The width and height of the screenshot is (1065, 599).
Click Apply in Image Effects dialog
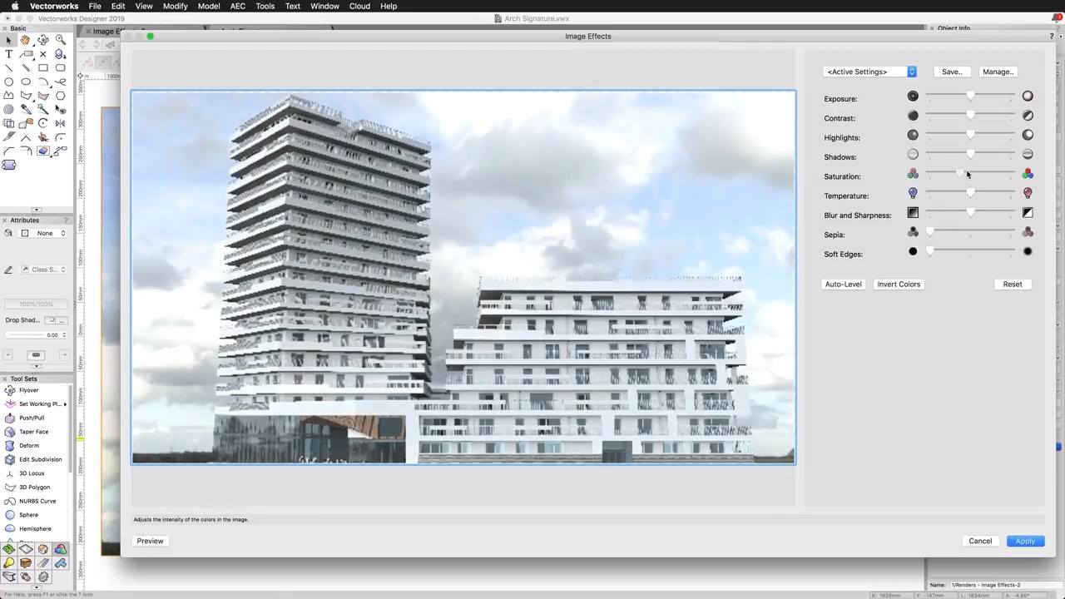1025,541
